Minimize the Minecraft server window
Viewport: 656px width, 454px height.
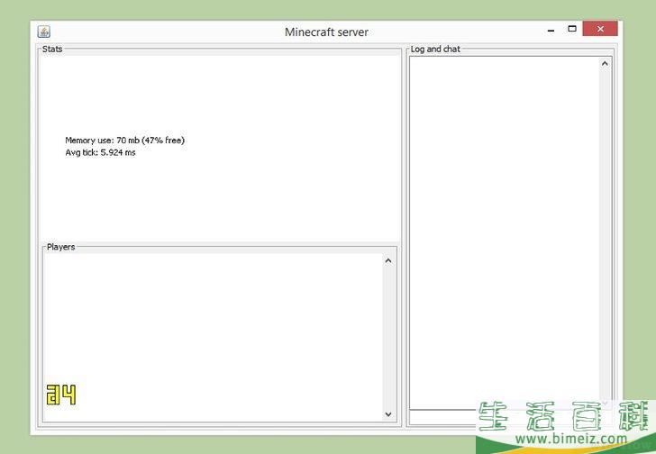click(551, 30)
